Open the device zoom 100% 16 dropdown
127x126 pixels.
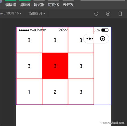coord(11,13)
